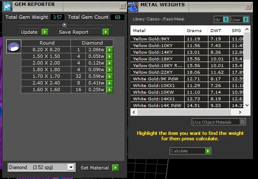
Task: Click the vertical scrollbar thumb in metal table
Action: [247, 46]
